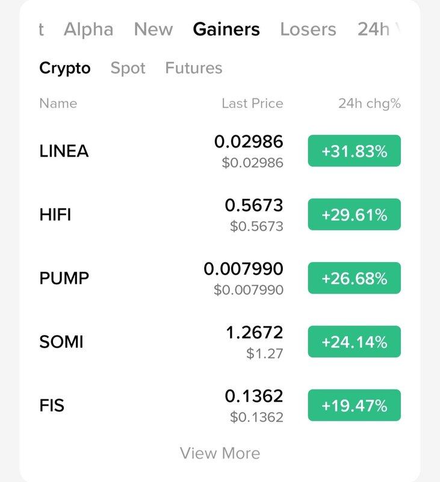Image resolution: width=440 pixels, height=482 pixels.
Task: Switch to the Futures sub-tab
Action: [193, 68]
